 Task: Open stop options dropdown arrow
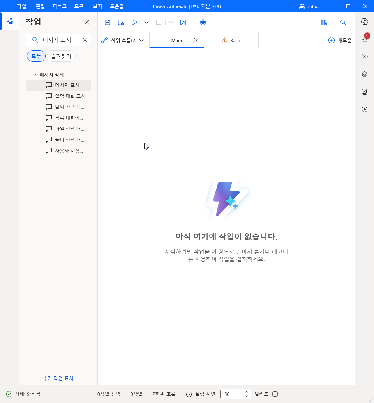click(x=171, y=22)
